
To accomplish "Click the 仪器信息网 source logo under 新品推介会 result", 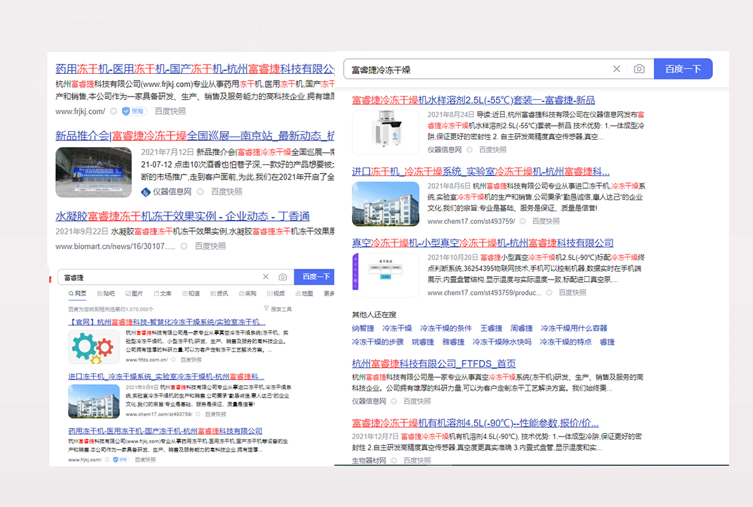I will [146, 192].
